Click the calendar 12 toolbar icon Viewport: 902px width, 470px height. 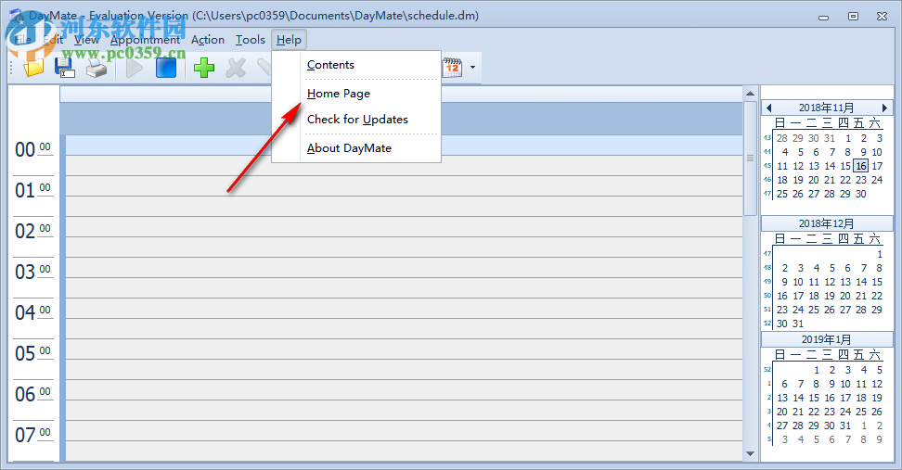pyautogui.click(x=452, y=68)
